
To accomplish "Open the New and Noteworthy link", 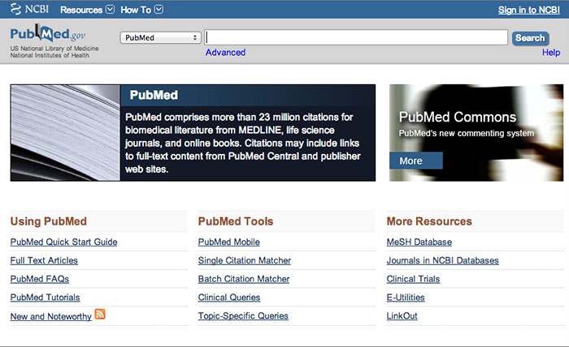I will pos(50,317).
